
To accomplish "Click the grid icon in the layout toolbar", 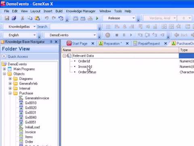I will pyautogui.click(x=108, y=27).
